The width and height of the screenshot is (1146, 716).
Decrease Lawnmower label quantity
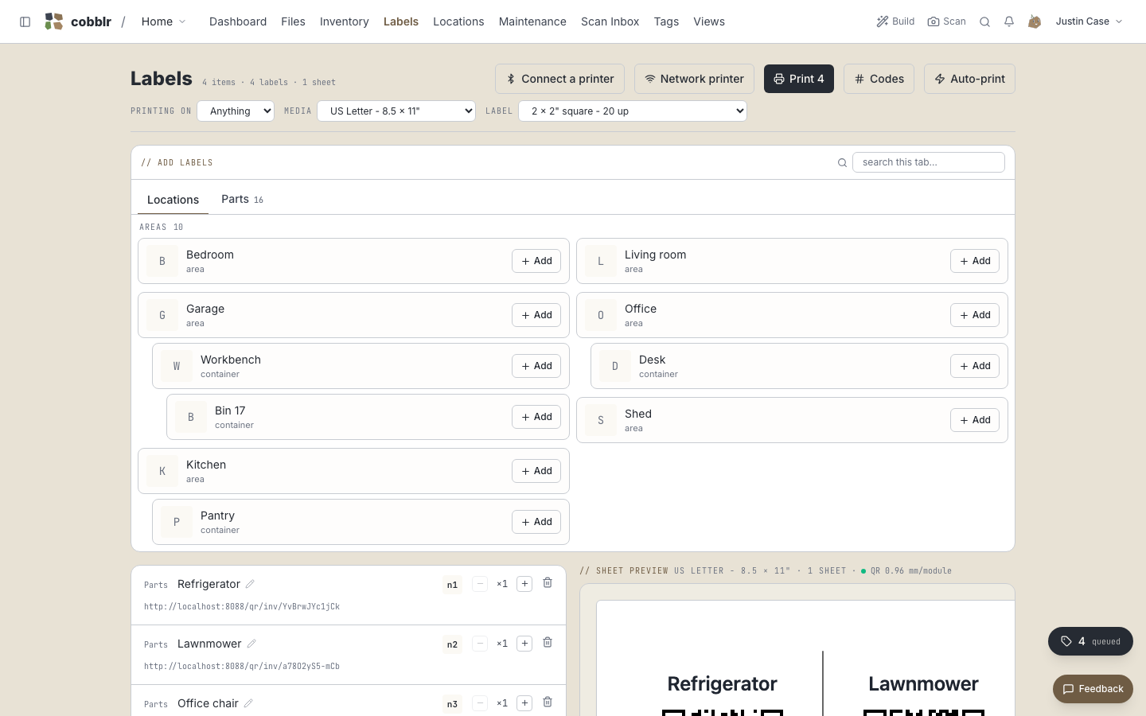[x=480, y=644]
